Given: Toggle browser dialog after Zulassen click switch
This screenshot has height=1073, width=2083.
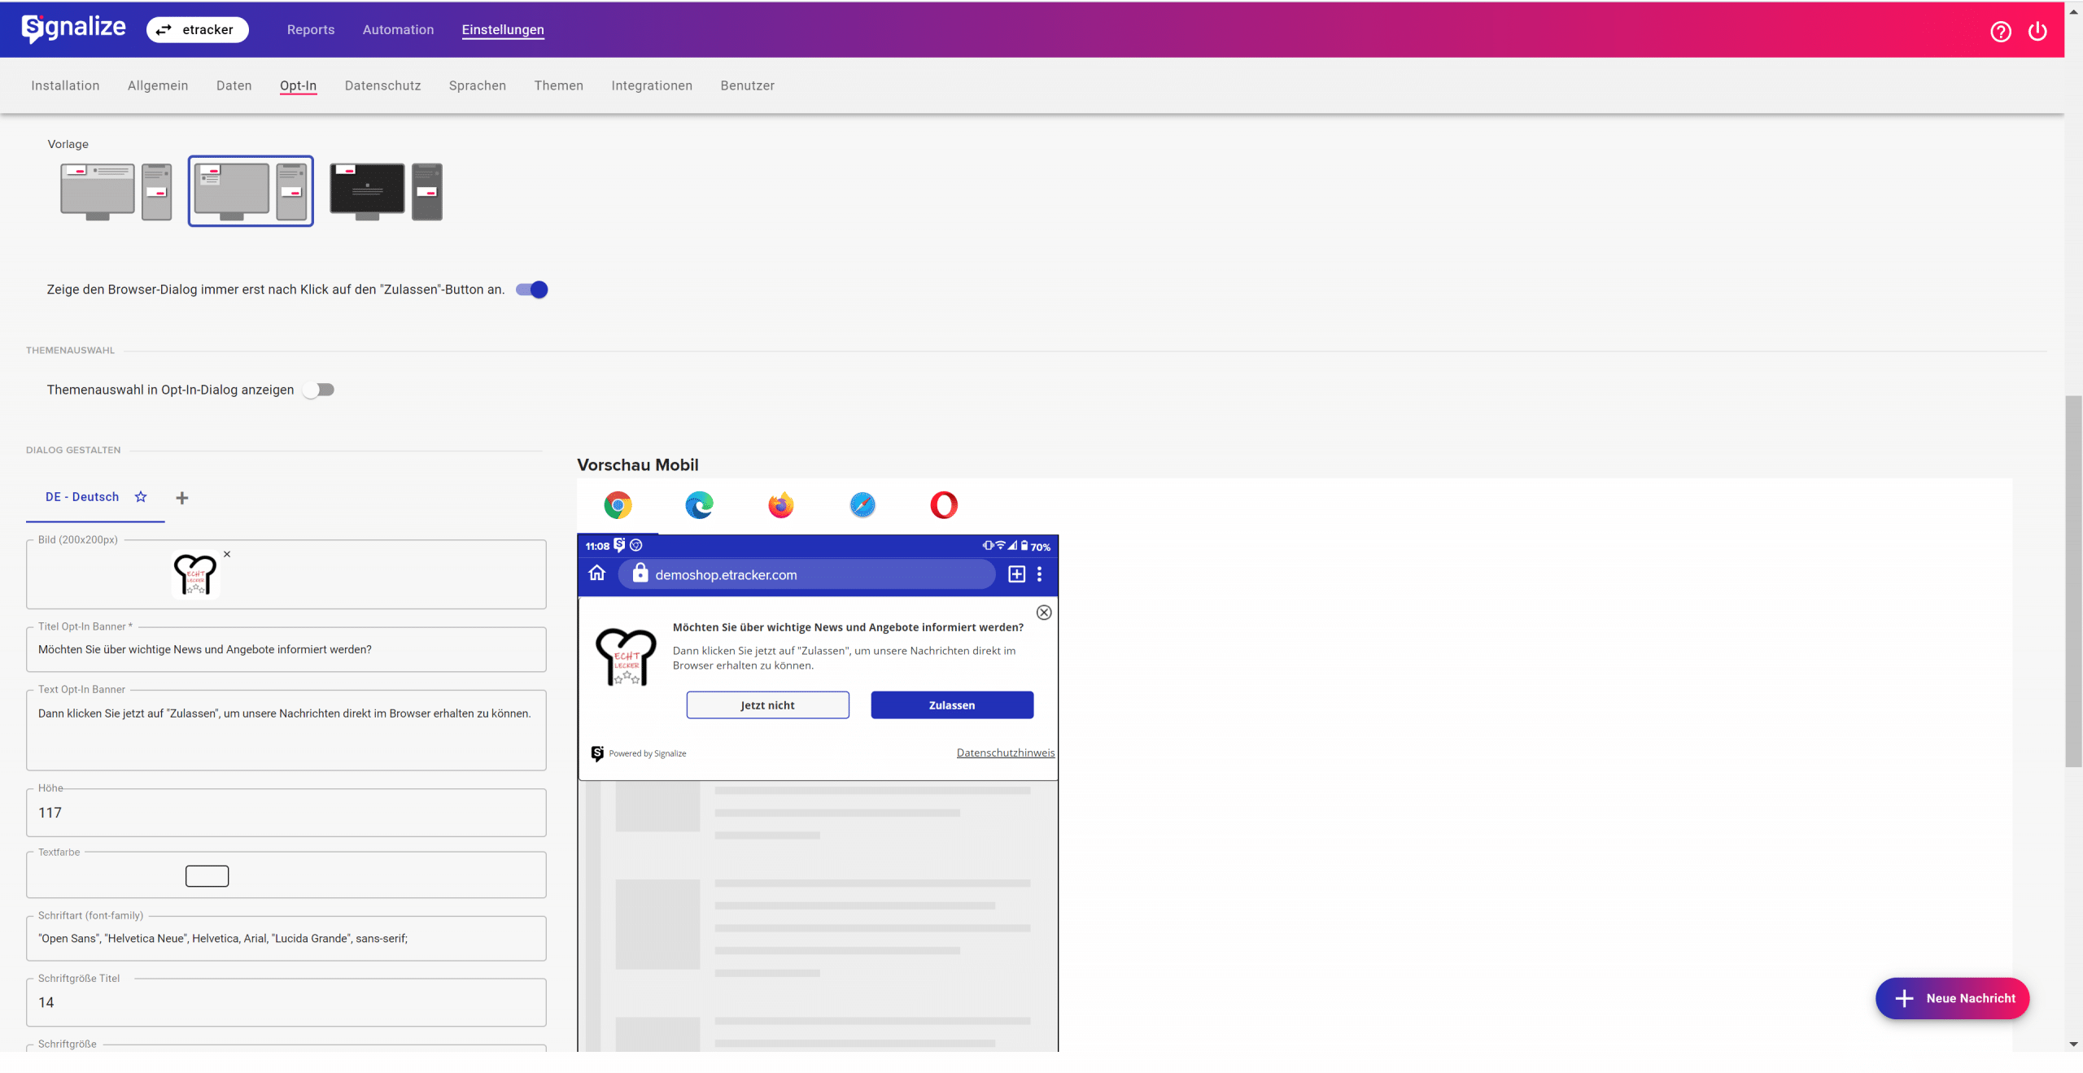Looking at the screenshot, I should click(x=532, y=290).
